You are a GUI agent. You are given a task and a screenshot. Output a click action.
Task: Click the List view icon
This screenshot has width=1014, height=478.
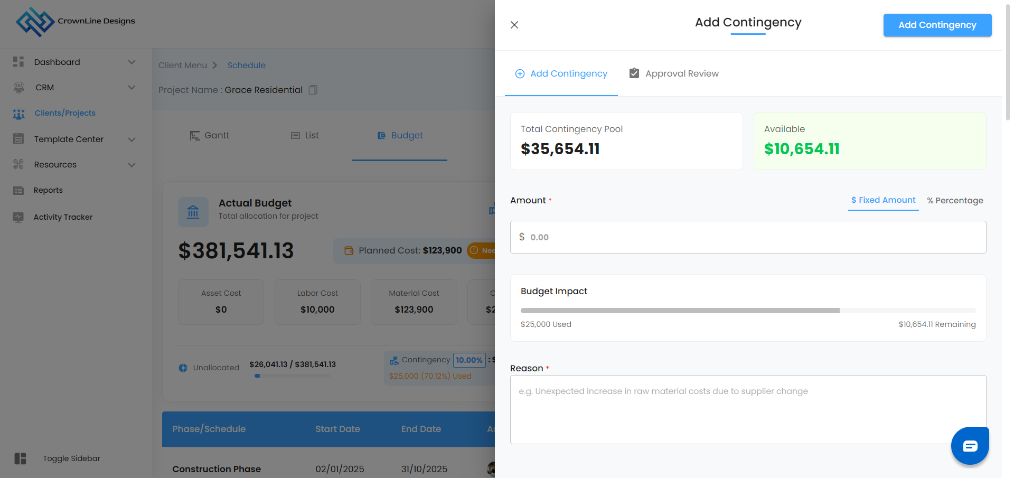tap(295, 136)
